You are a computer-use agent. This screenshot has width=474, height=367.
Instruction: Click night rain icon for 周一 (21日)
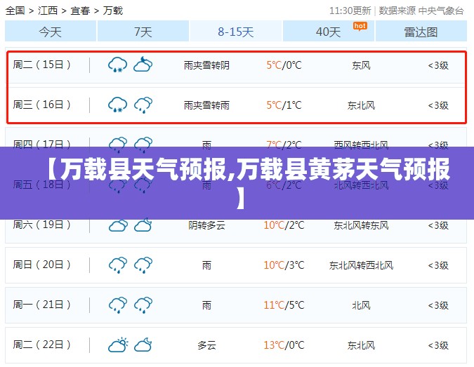coord(143,305)
